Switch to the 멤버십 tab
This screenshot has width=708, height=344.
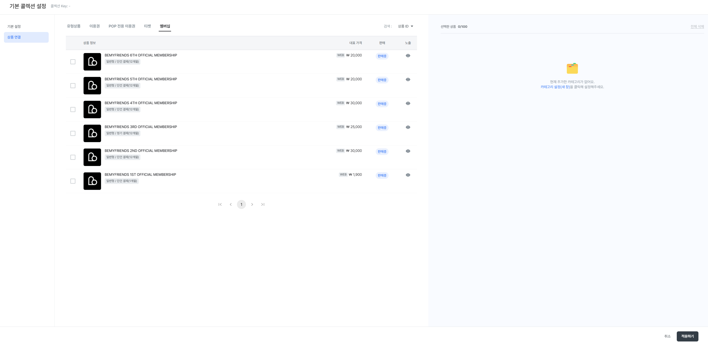tap(165, 26)
